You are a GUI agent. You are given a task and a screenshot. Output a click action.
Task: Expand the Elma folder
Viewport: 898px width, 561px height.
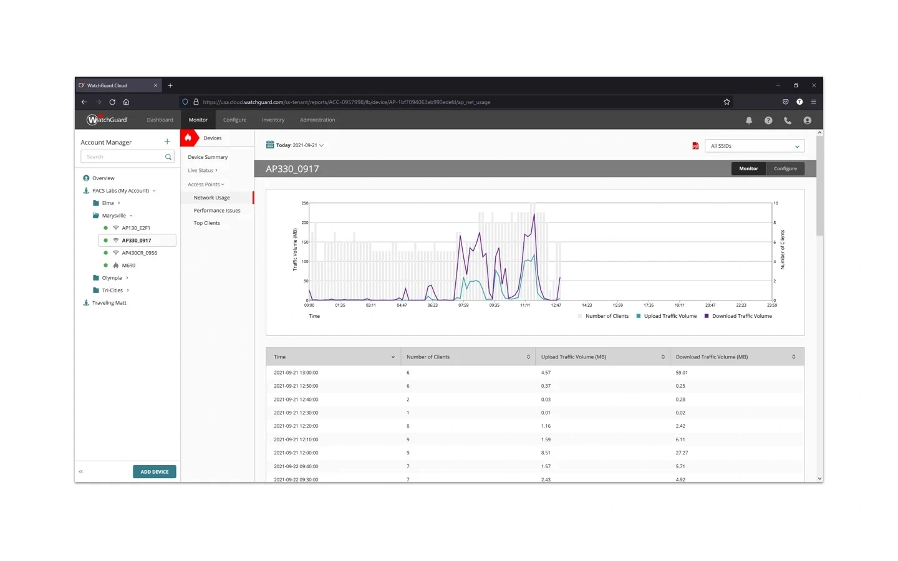click(x=118, y=203)
